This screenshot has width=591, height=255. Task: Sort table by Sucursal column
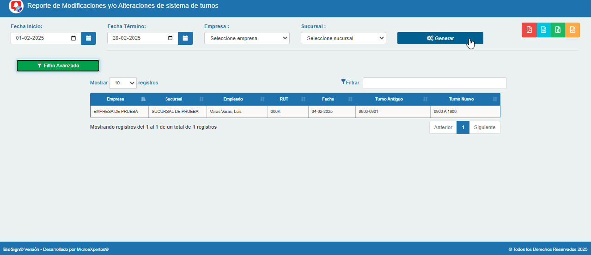coord(177,99)
